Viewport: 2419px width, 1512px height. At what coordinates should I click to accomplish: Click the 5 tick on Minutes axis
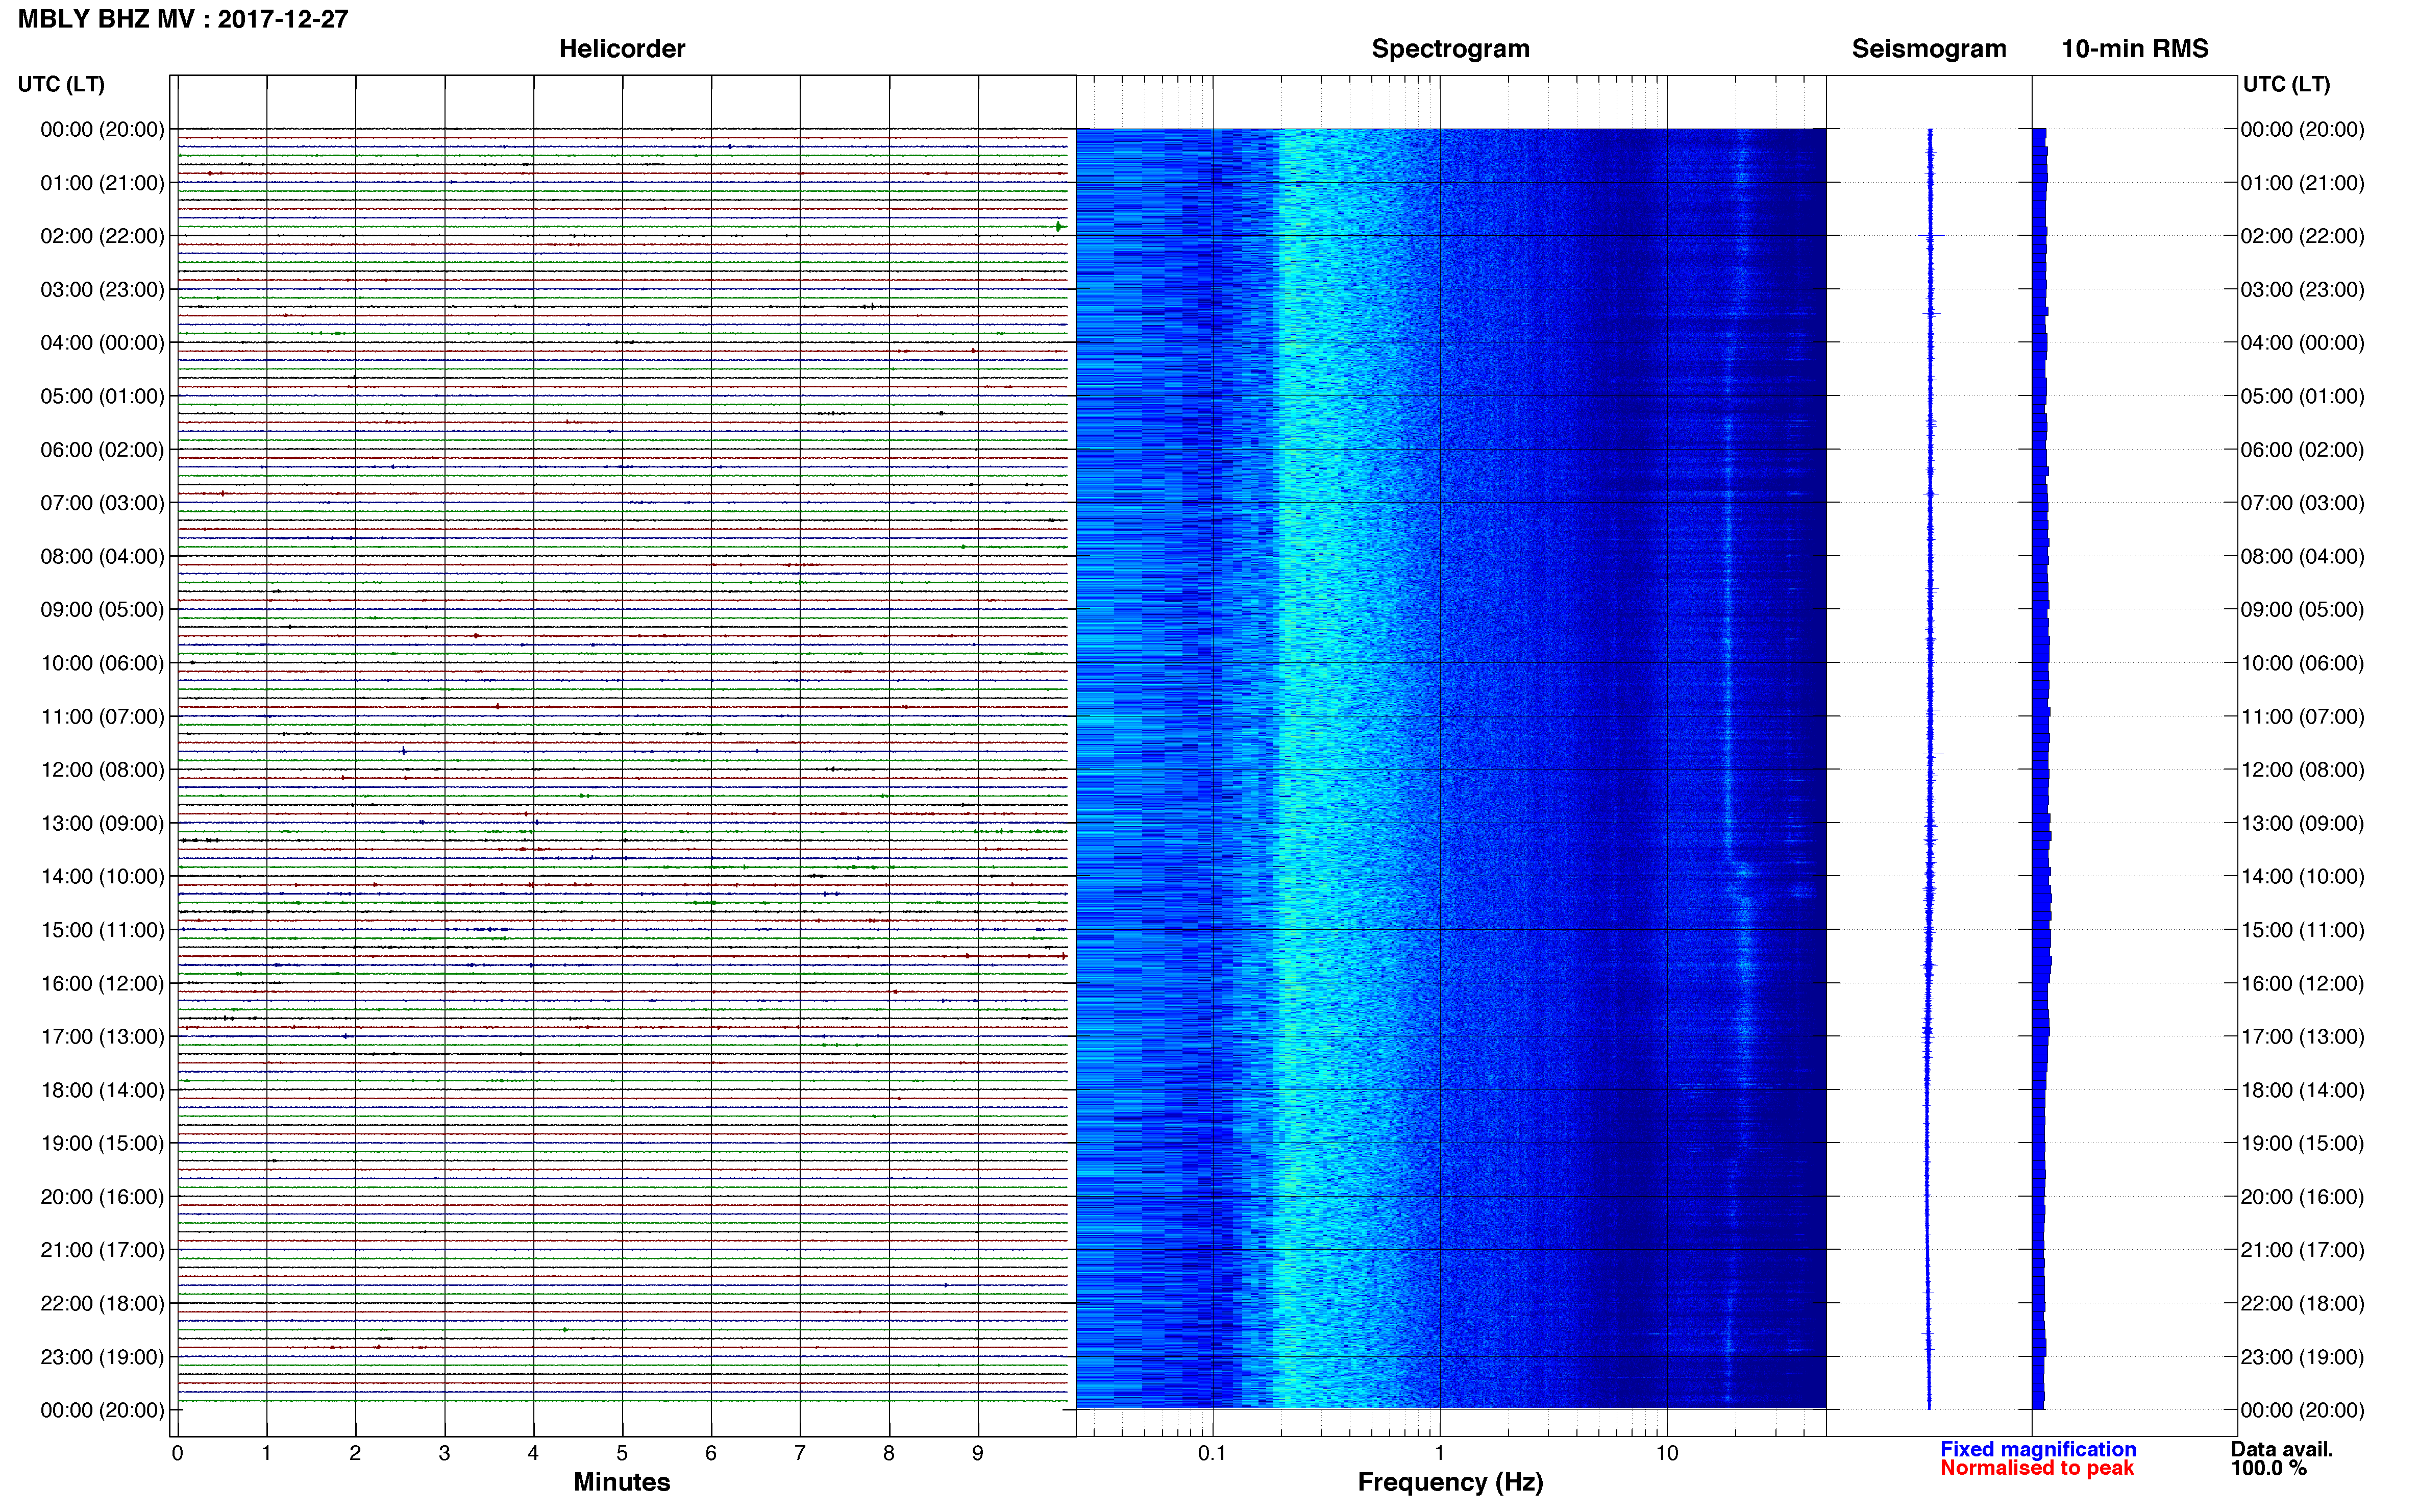[x=622, y=1453]
